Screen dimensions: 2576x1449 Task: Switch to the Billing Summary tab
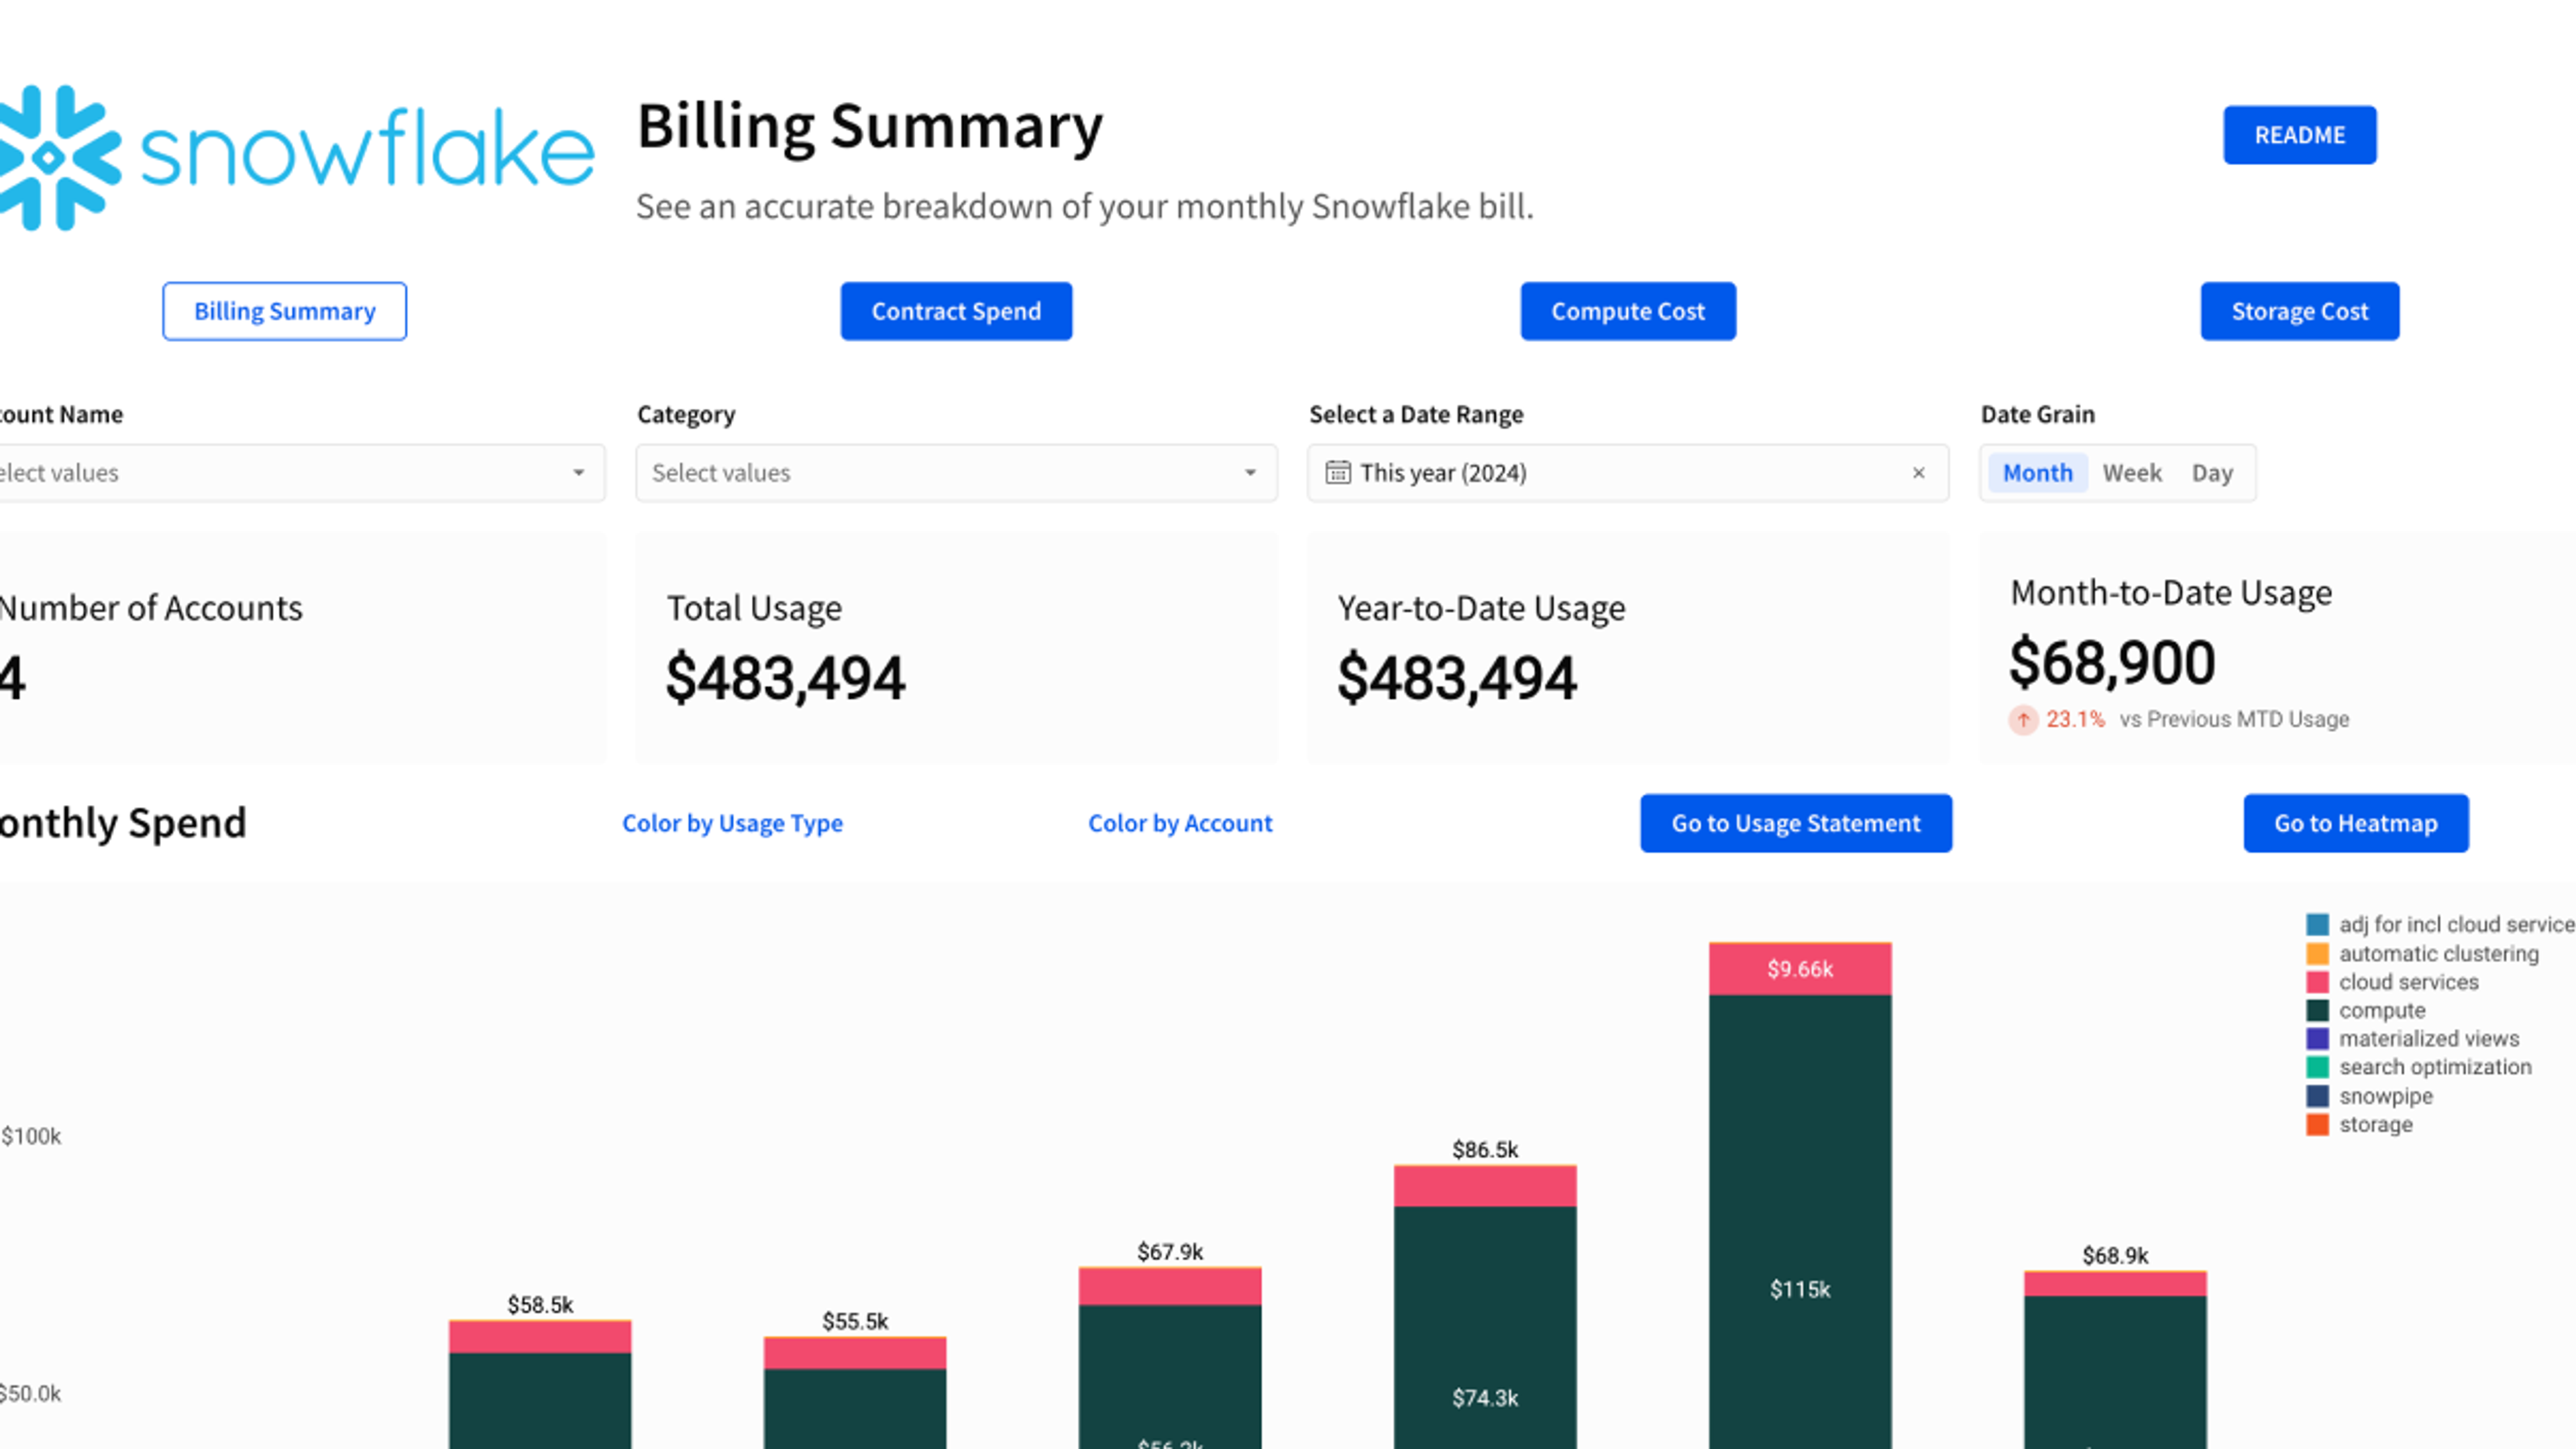(x=285, y=311)
